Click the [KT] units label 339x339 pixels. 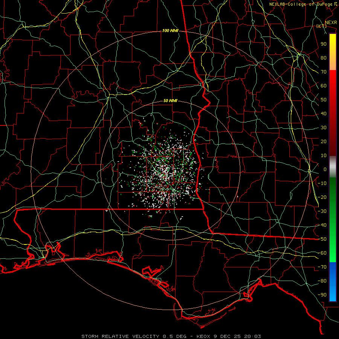[322, 26]
